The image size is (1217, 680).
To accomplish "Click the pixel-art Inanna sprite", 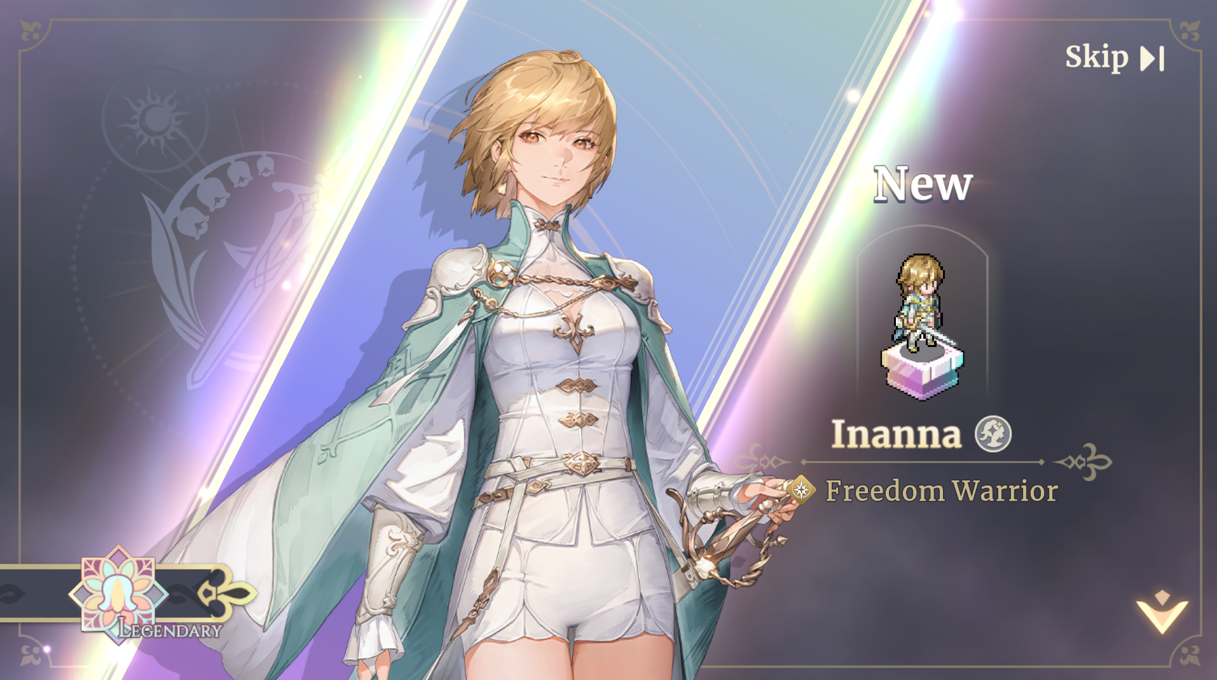I will (x=922, y=303).
